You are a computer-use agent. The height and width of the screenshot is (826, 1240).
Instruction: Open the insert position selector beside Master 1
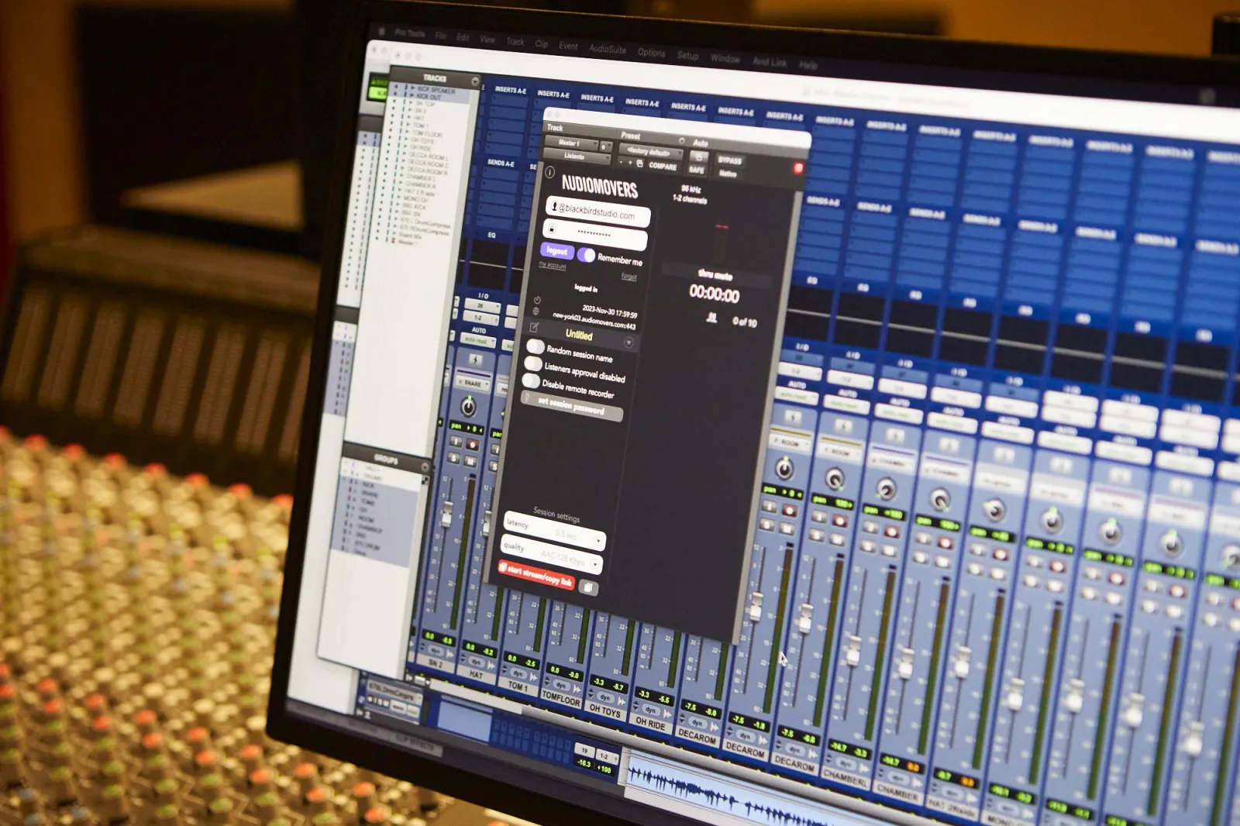[x=606, y=146]
